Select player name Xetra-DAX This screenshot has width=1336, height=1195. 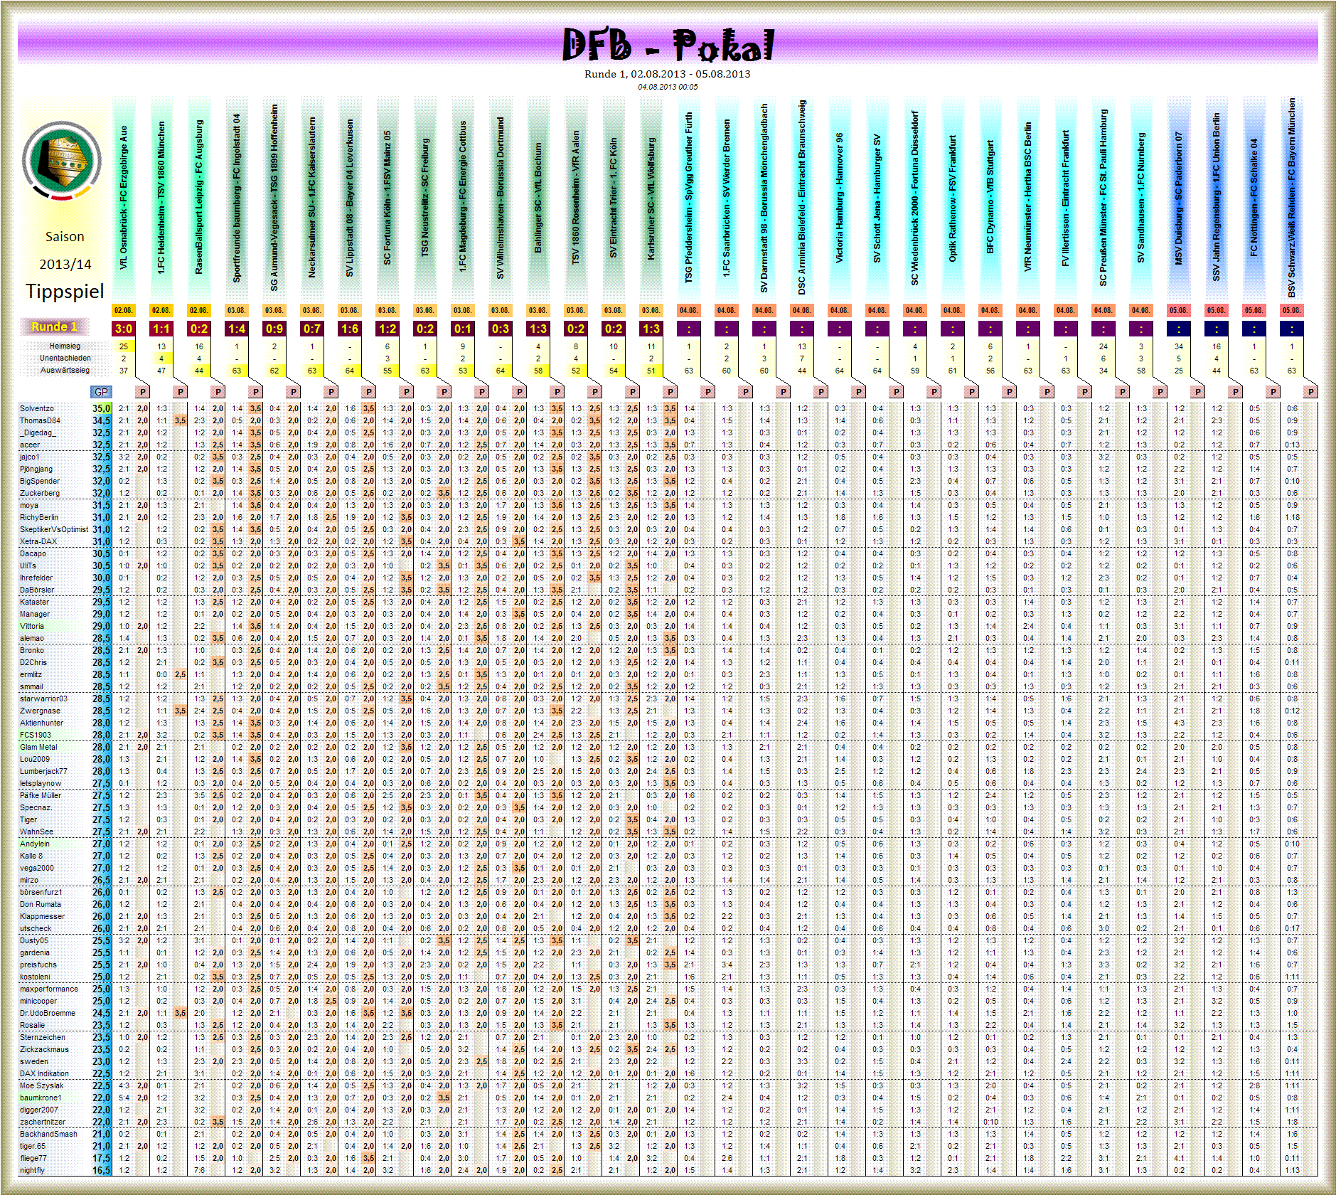(x=38, y=542)
